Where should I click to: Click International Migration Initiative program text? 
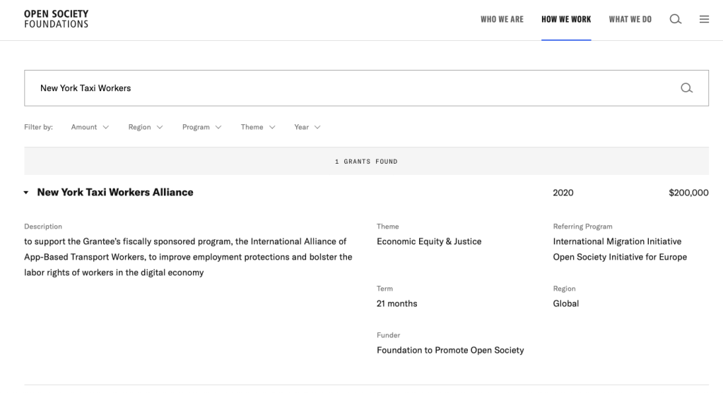tap(617, 241)
